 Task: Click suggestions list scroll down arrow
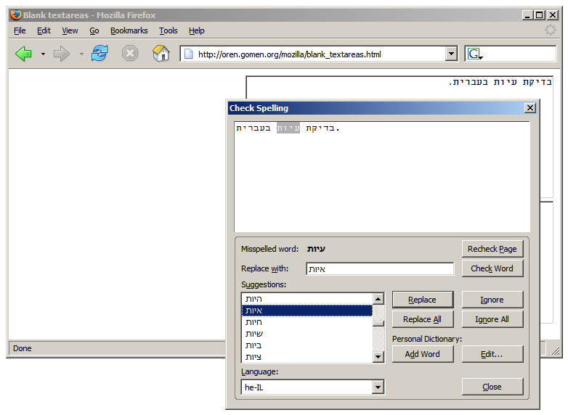click(x=378, y=357)
